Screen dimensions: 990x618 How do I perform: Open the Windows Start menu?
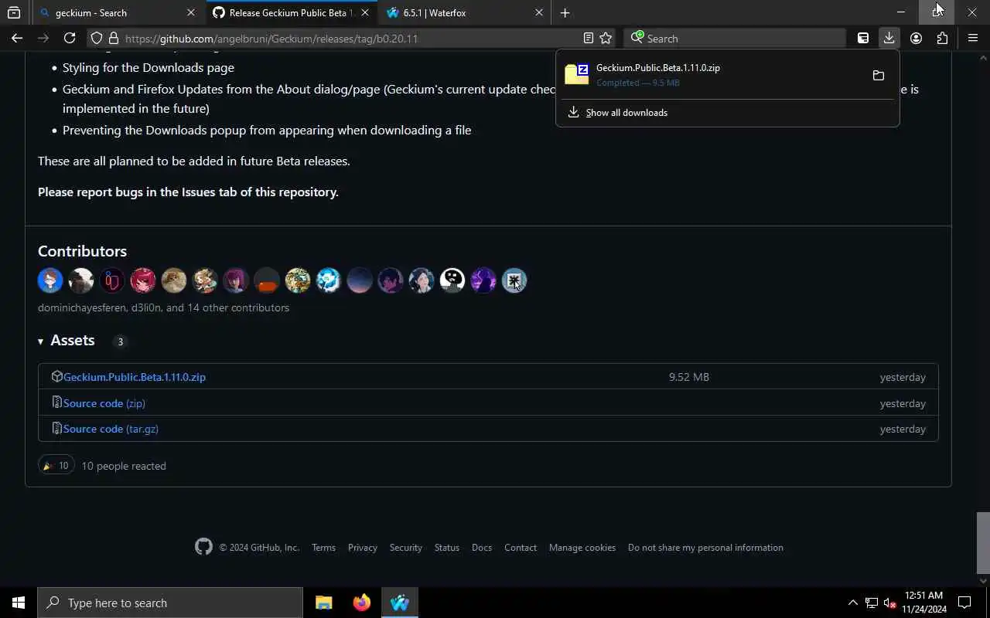point(19,603)
